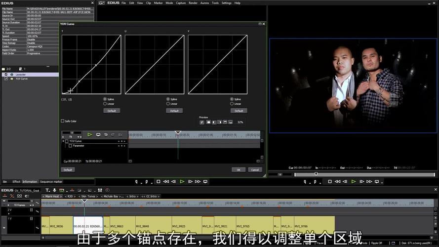Select right-half split preview icon
This screenshot has height=247, width=439.
(x=219, y=122)
